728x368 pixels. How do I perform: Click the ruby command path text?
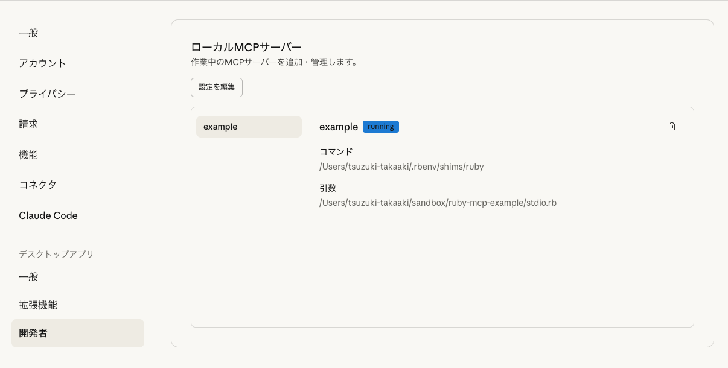(401, 167)
